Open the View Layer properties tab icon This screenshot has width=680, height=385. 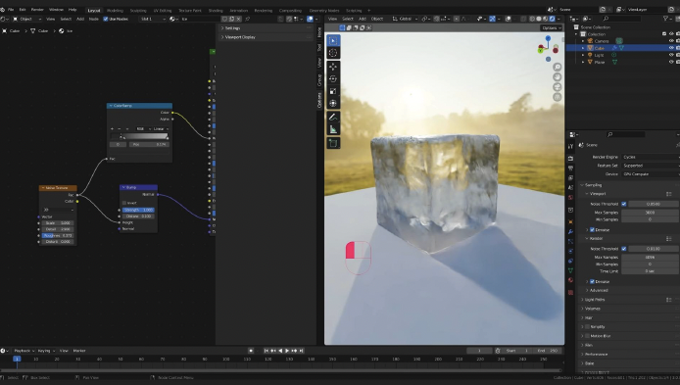[x=570, y=177]
